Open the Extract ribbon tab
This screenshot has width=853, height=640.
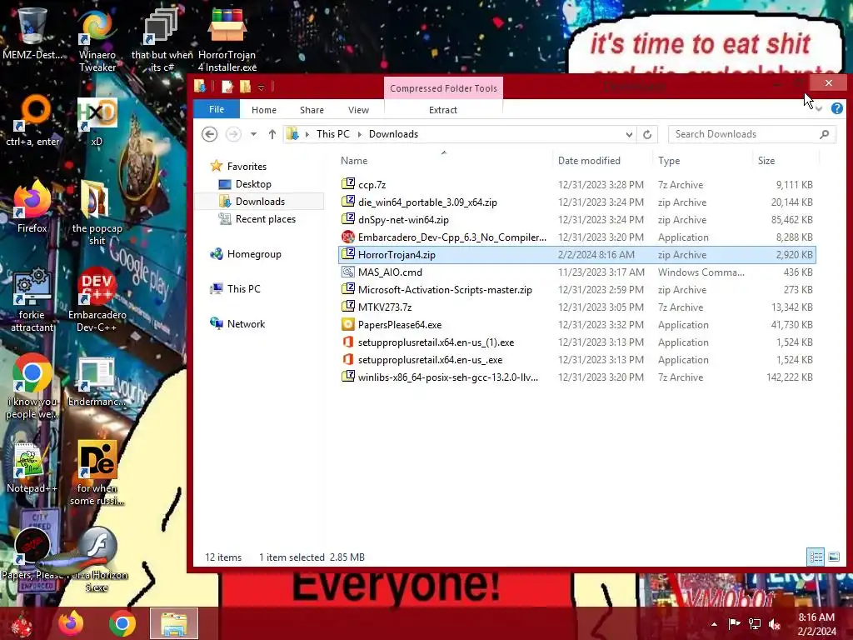point(443,110)
